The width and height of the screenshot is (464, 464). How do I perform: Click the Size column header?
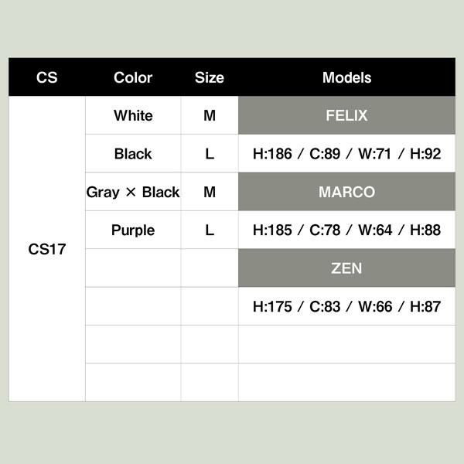coord(210,77)
